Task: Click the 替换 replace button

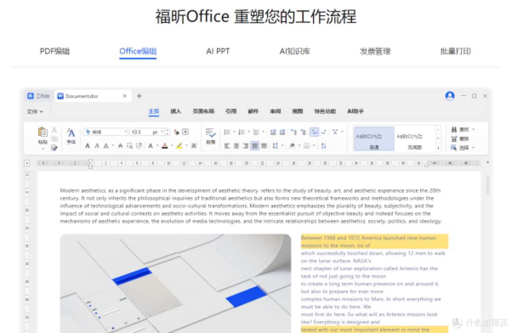Action: (x=460, y=139)
